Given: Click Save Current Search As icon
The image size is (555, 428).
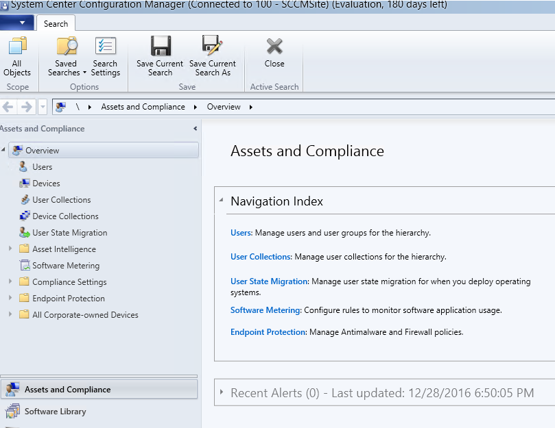Looking at the screenshot, I should tap(212, 45).
